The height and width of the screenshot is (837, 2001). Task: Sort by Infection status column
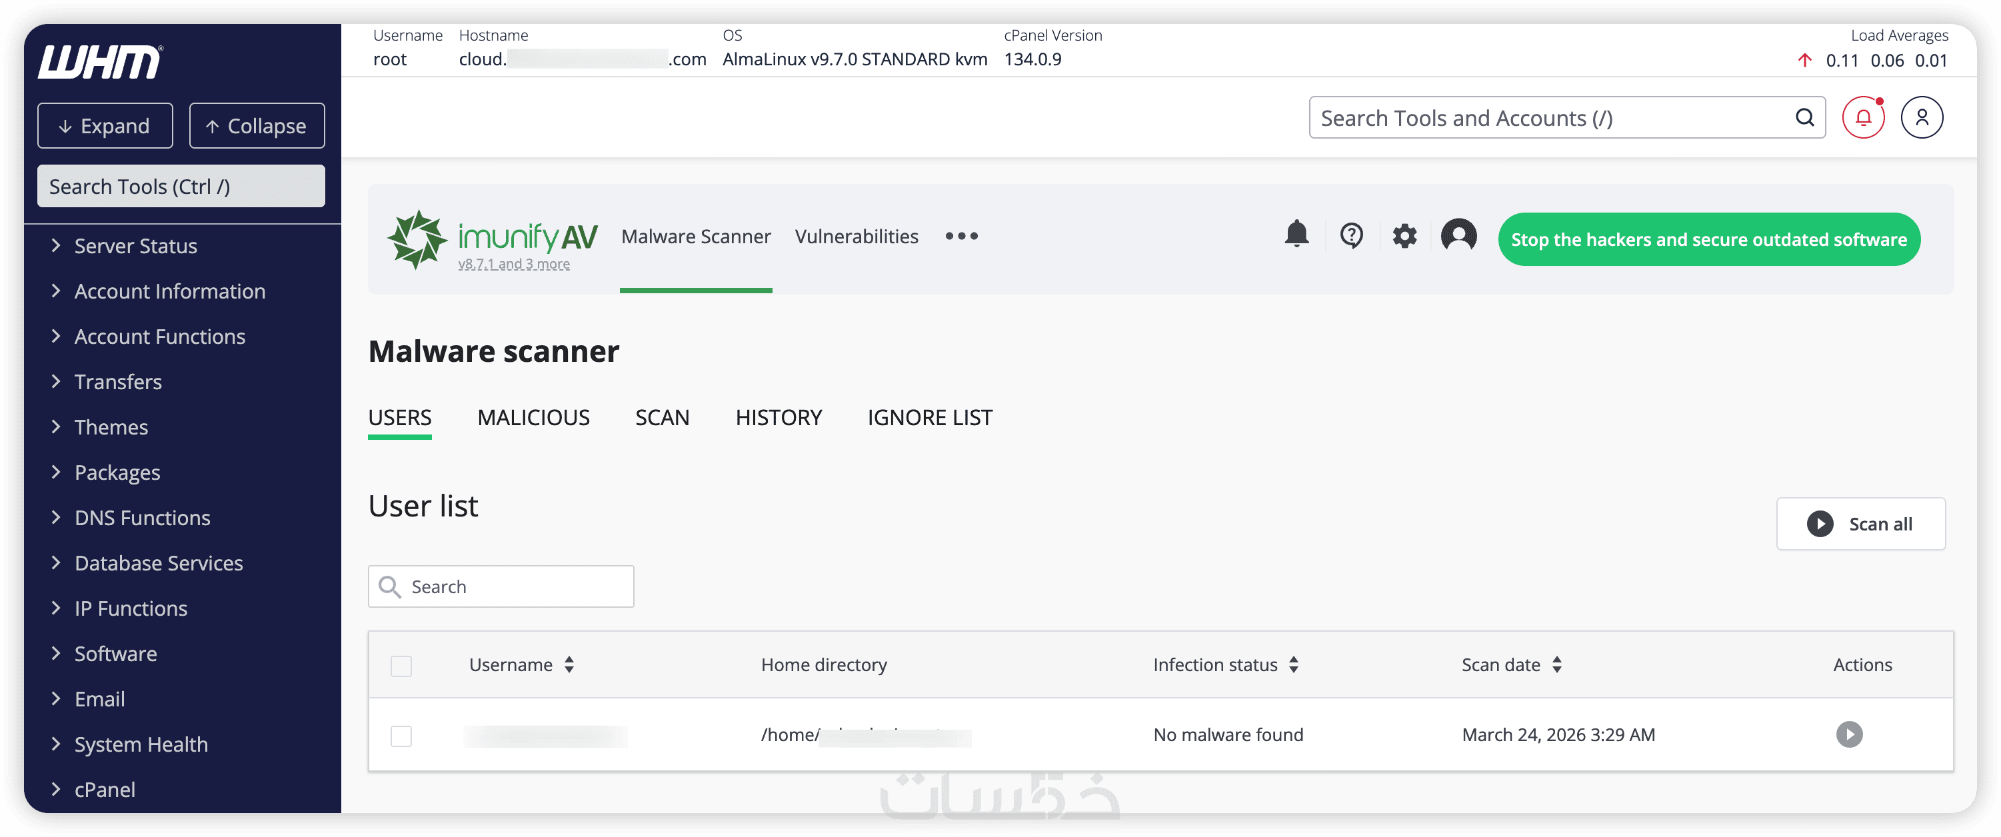click(x=1293, y=664)
